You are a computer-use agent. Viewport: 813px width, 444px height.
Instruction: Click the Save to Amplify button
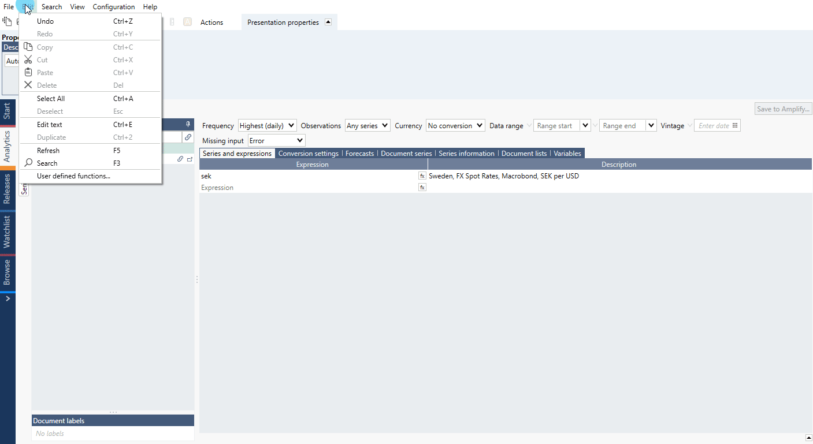[784, 109]
